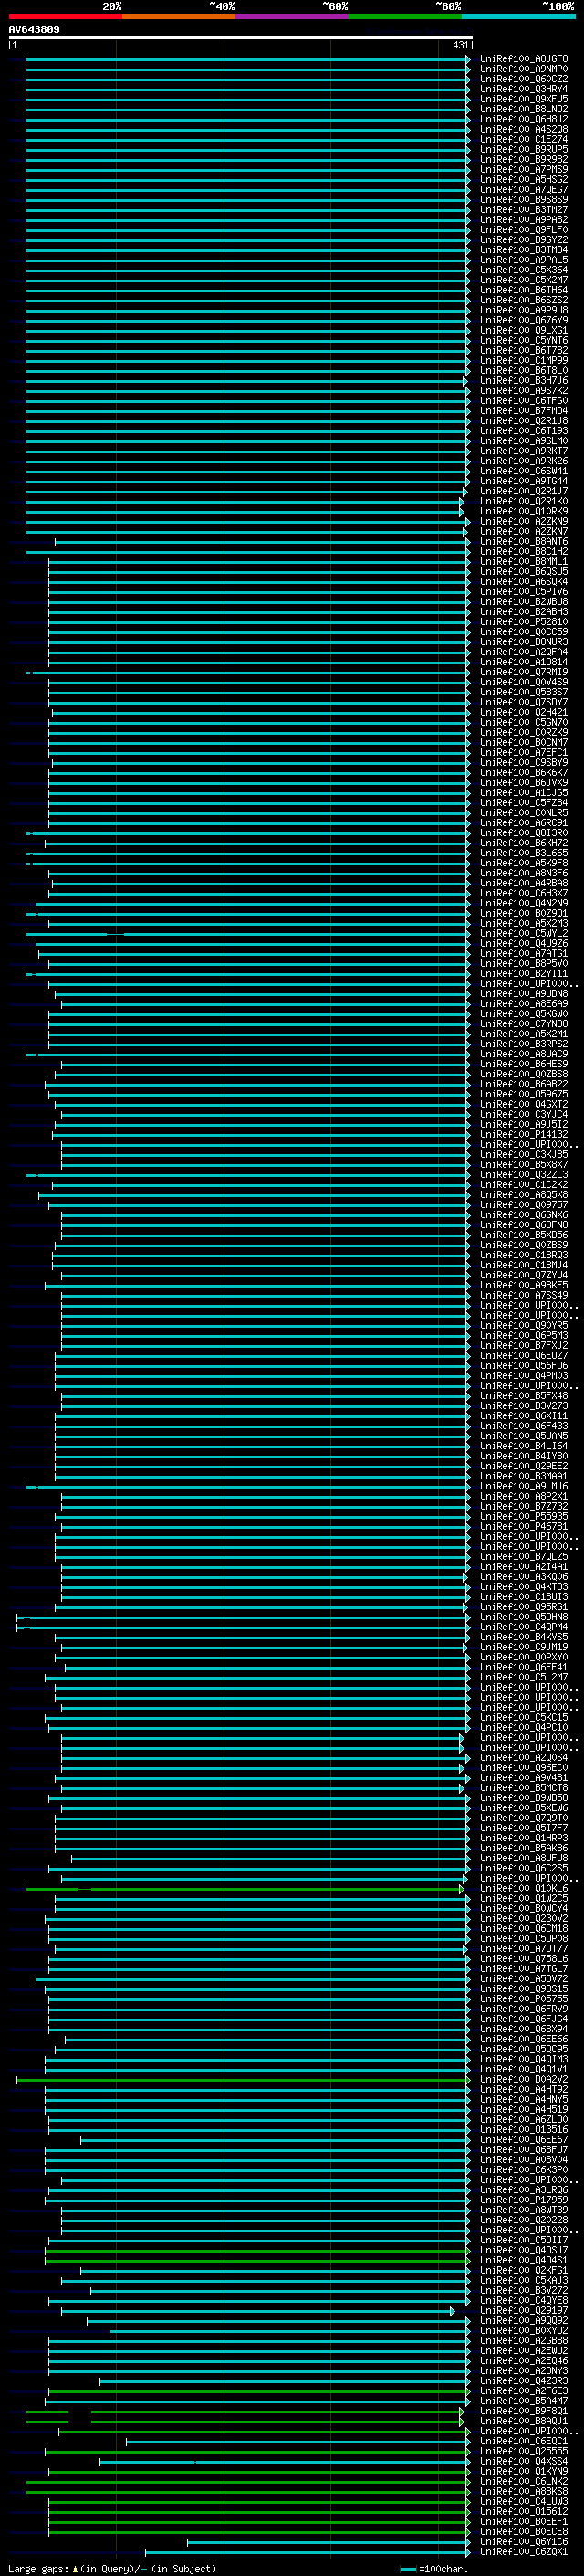Select hit label UniRef100_A3KQ06
584x2576 pixels.
(524, 1577)
